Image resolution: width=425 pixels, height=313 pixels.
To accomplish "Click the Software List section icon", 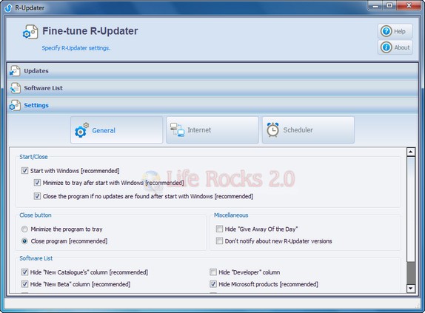I will (15, 88).
